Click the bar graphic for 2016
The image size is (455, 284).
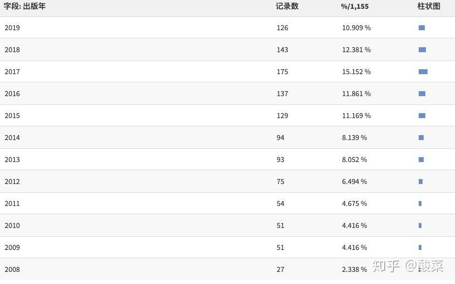coord(422,94)
